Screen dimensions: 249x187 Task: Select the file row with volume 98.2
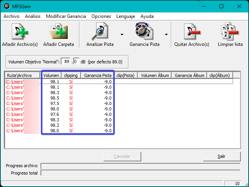[x=119, y=125]
